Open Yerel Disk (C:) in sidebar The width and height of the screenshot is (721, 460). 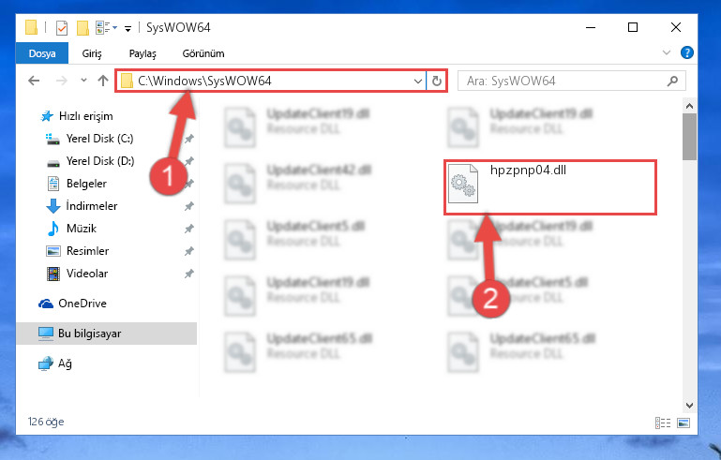tap(99, 139)
